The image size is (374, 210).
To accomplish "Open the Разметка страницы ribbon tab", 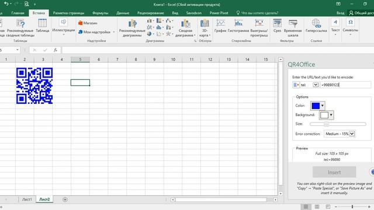I will click(68, 13).
